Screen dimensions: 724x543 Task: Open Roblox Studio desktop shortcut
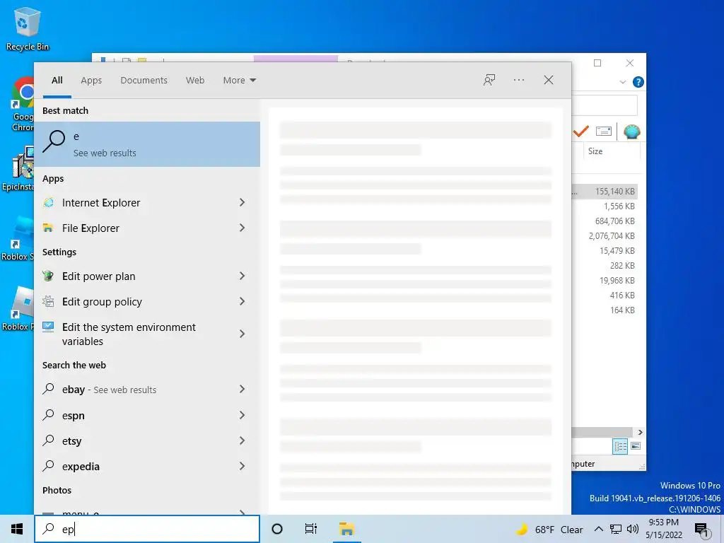point(18,238)
